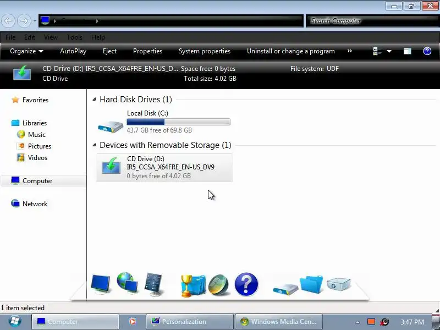This screenshot has height=330, width=440.
Task: Open Pictures library
Action: click(40, 146)
